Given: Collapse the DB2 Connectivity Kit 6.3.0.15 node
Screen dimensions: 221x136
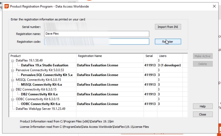Looking at the screenshot, I should pos(13,89).
